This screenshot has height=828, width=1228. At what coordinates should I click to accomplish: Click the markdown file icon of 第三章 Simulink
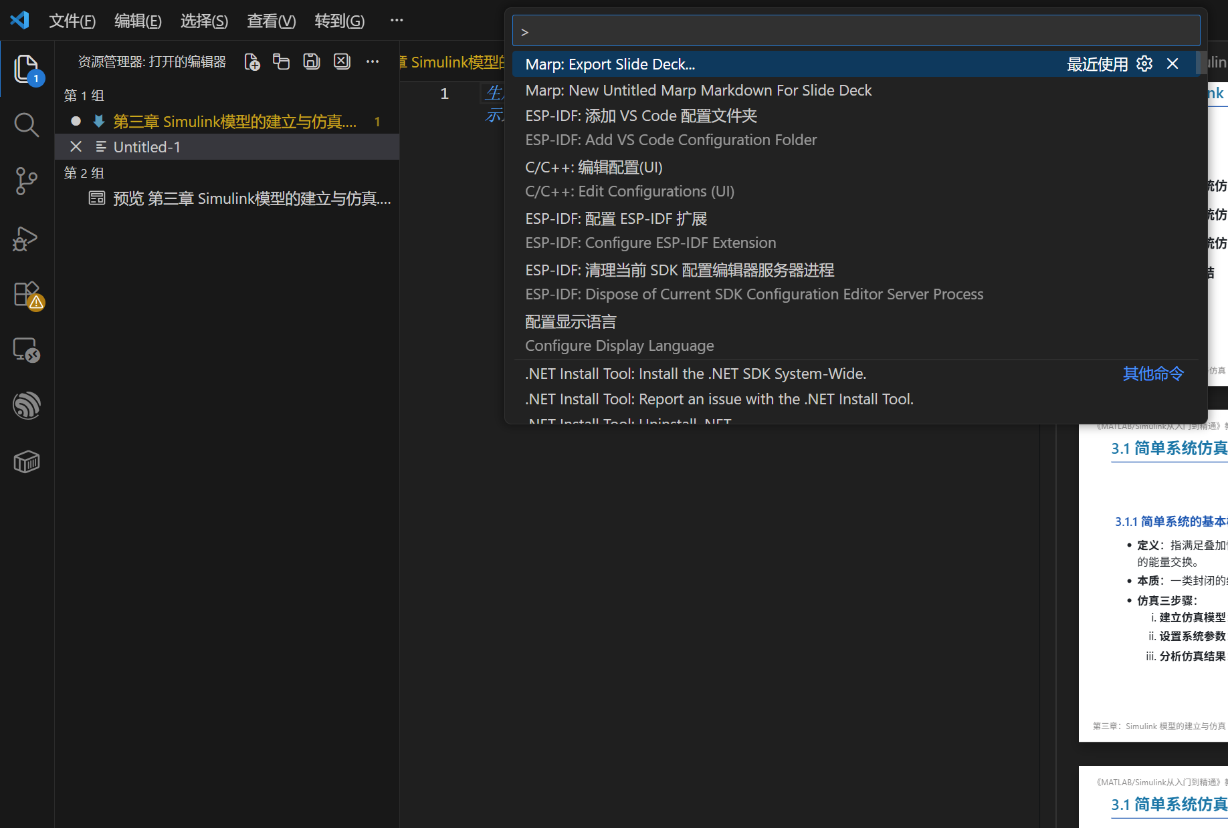(99, 122)
